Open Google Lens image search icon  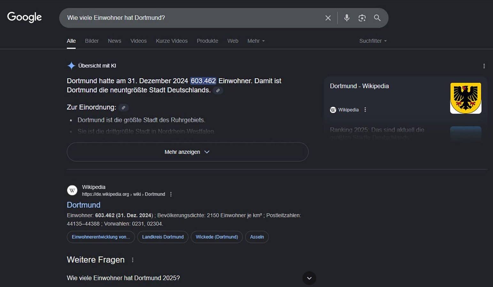click(362, 18)
